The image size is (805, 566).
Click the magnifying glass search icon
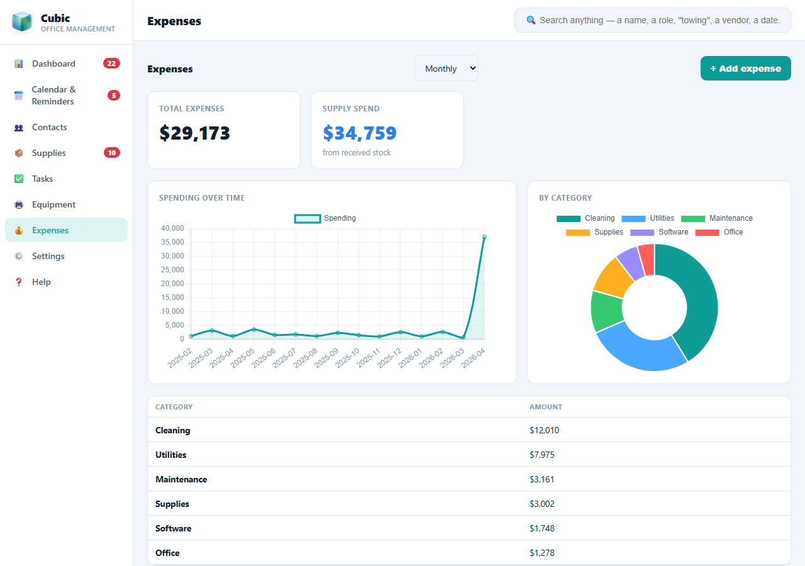(531, 20)
